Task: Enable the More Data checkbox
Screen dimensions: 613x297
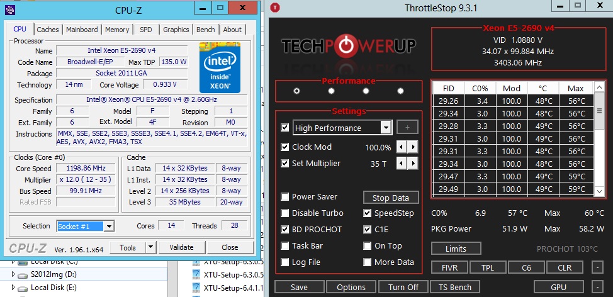Action: [x=367, y=262]
